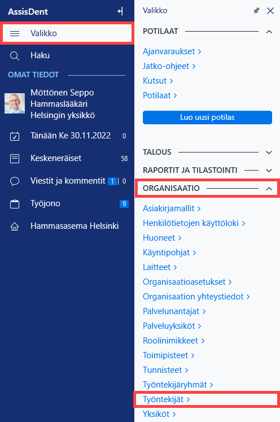
Task: Collapse the POTILAAT section chevron
Action: [x=269, y=32]
